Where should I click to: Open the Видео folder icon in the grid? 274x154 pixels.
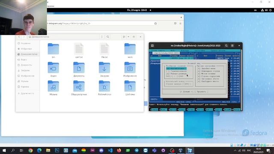pyautogui.click(x=53, y=68)
